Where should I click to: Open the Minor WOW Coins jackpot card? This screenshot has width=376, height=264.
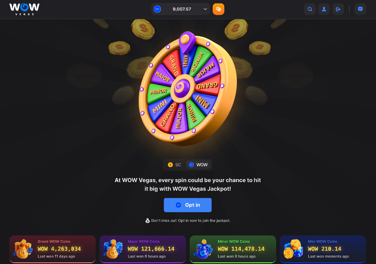pyautogui.click(x=233, y=249)
